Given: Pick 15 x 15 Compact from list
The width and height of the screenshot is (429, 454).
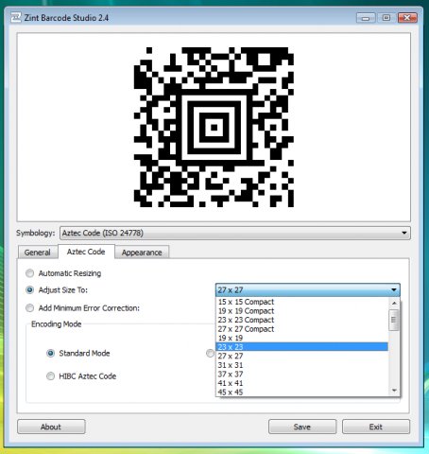Looking at the screenshot, I should (x=302, y=302).
